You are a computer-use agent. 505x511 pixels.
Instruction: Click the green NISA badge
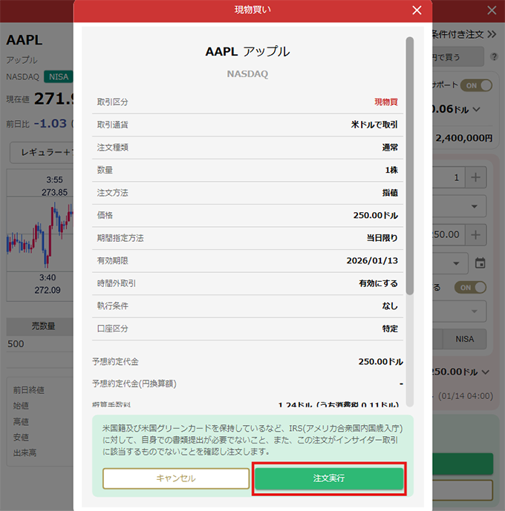click(x=58, y=76)
